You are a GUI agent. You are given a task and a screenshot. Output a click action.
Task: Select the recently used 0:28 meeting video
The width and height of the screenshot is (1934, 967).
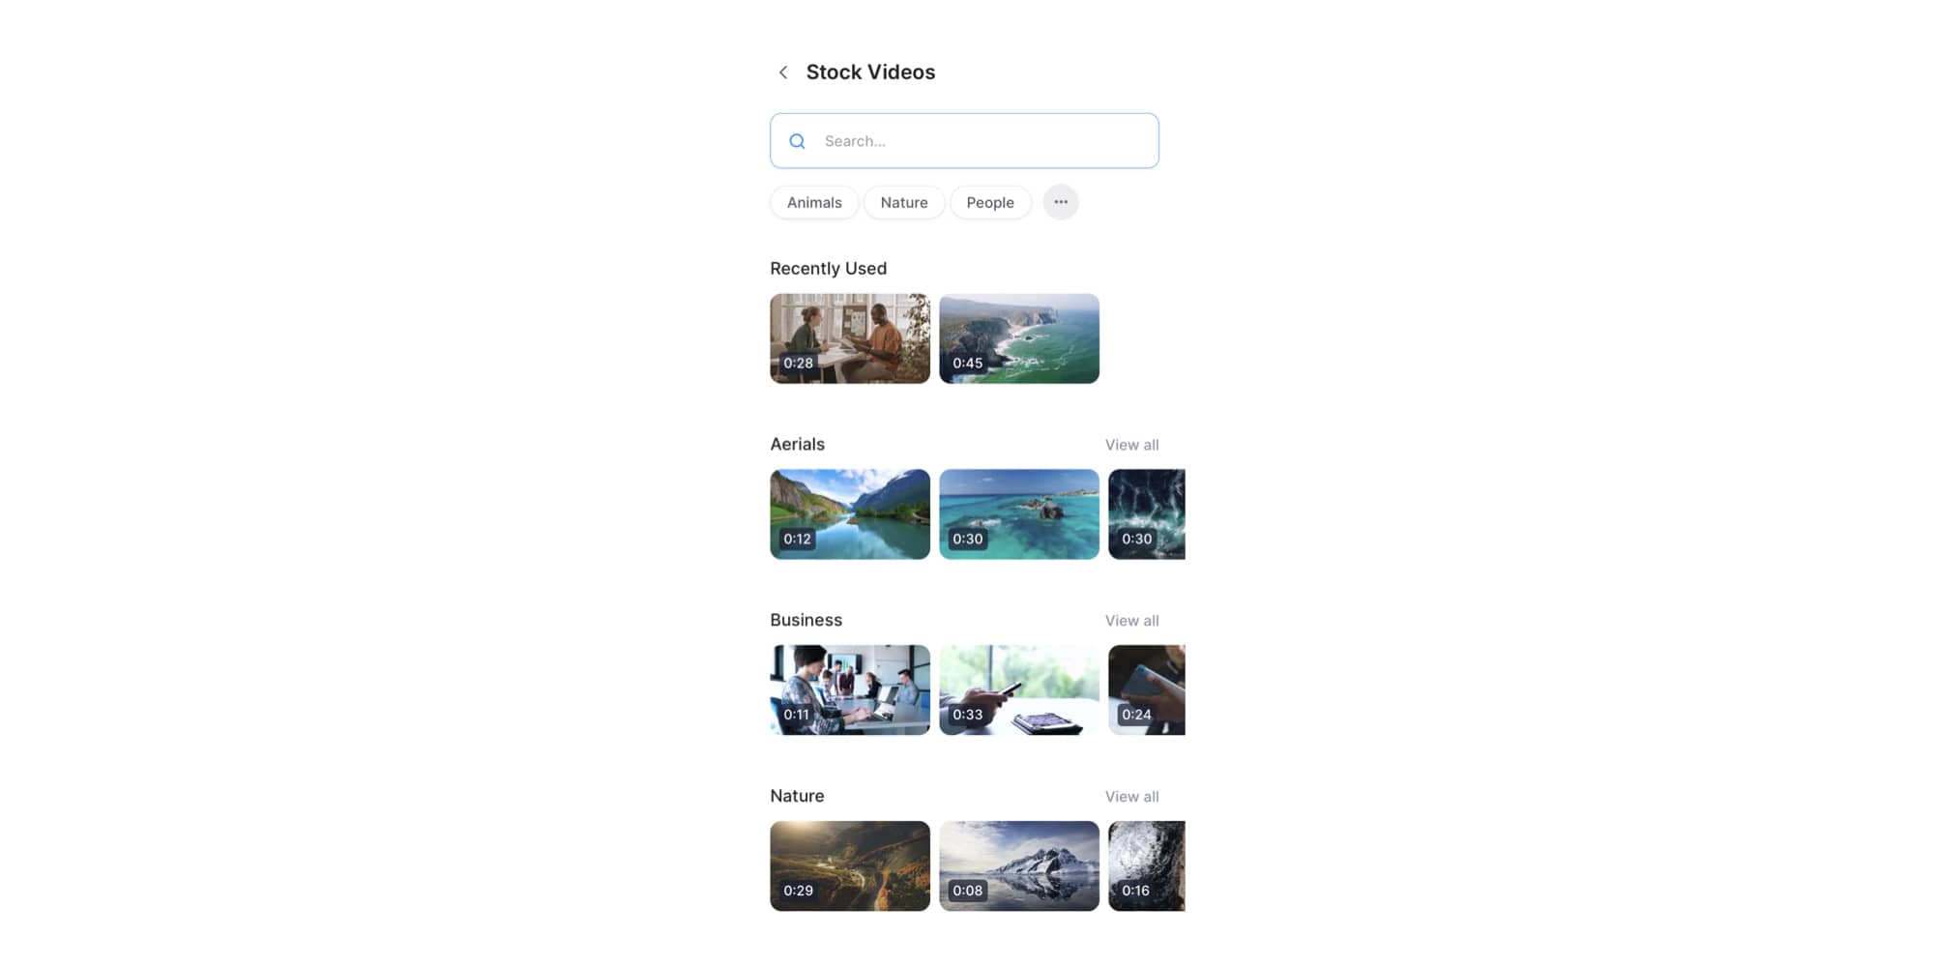850,338
